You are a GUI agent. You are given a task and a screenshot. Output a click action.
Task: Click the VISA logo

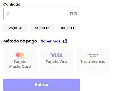[x=56, y=55]
